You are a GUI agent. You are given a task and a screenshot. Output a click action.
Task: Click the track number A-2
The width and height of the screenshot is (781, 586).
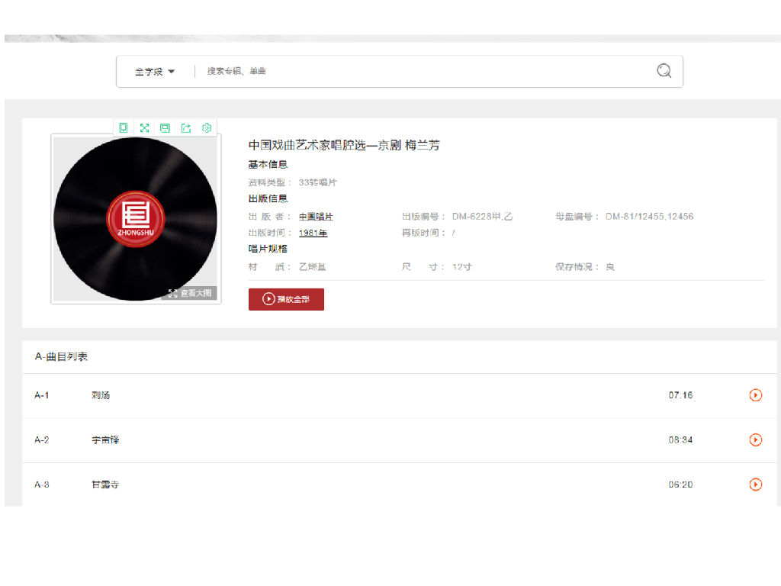pyautogui.click(x=42, y=440)
